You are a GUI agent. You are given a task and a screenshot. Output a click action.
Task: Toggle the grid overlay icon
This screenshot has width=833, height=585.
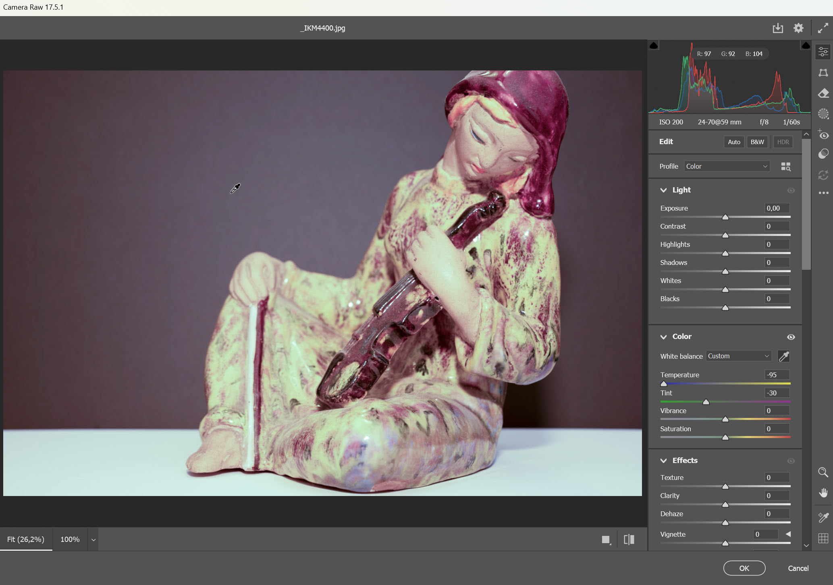click(823, 538)
